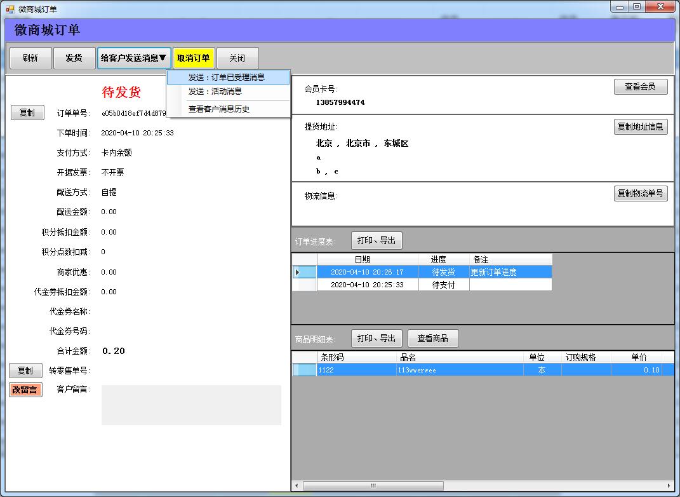
Task: Click the 微商城订单 window icon in title bar
Action: (10, 9)
